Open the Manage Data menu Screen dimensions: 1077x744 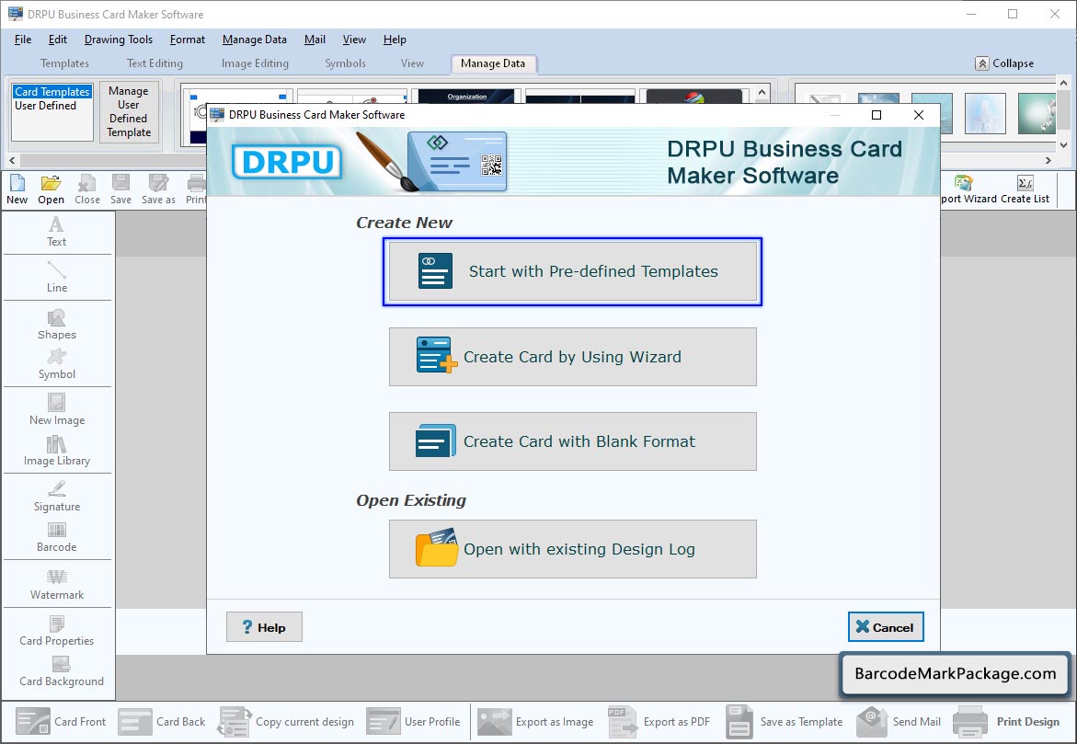click(x=254, y=40)
